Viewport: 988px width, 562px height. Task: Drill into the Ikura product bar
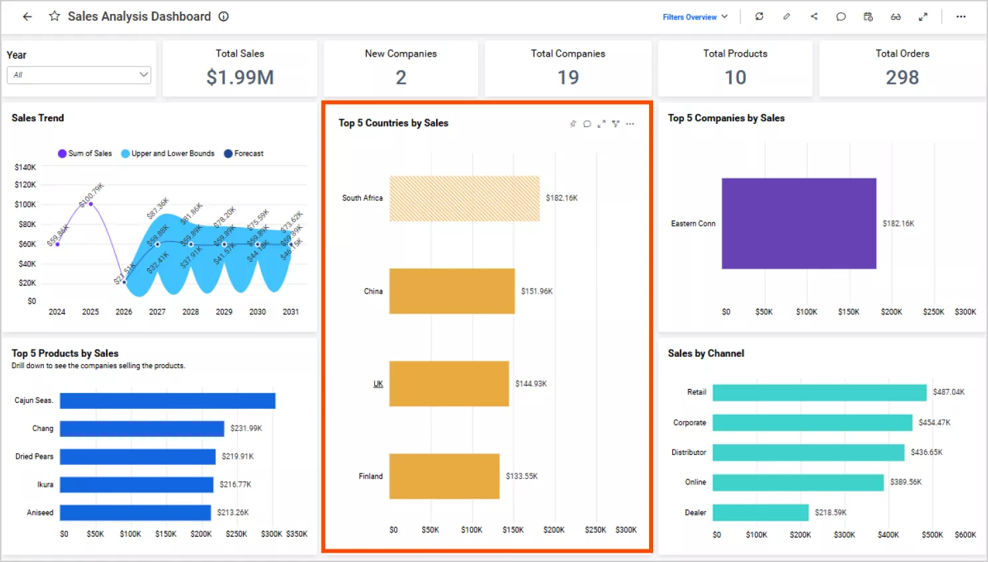coord(136,485)
